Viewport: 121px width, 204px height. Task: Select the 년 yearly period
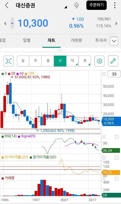pos(60,61)
